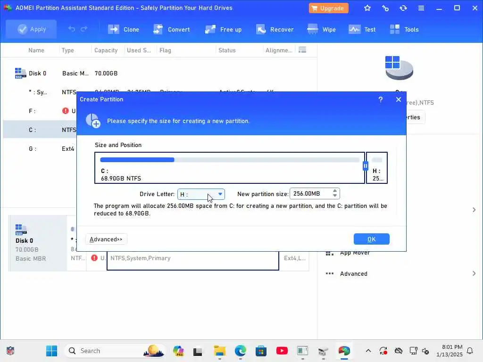
Task: Click the refresh icon in title bar
Action: click(403, 8)
